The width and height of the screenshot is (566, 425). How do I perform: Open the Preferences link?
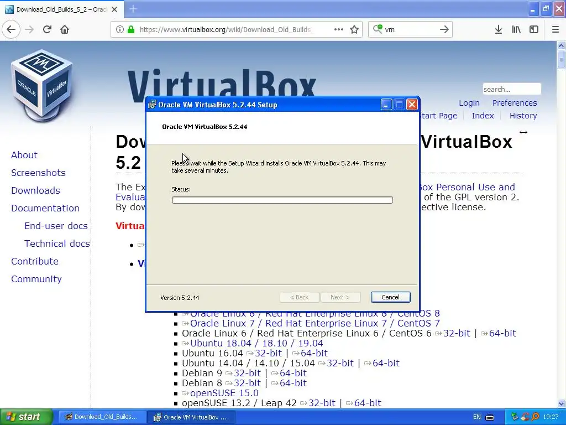(x=515, y=103)
